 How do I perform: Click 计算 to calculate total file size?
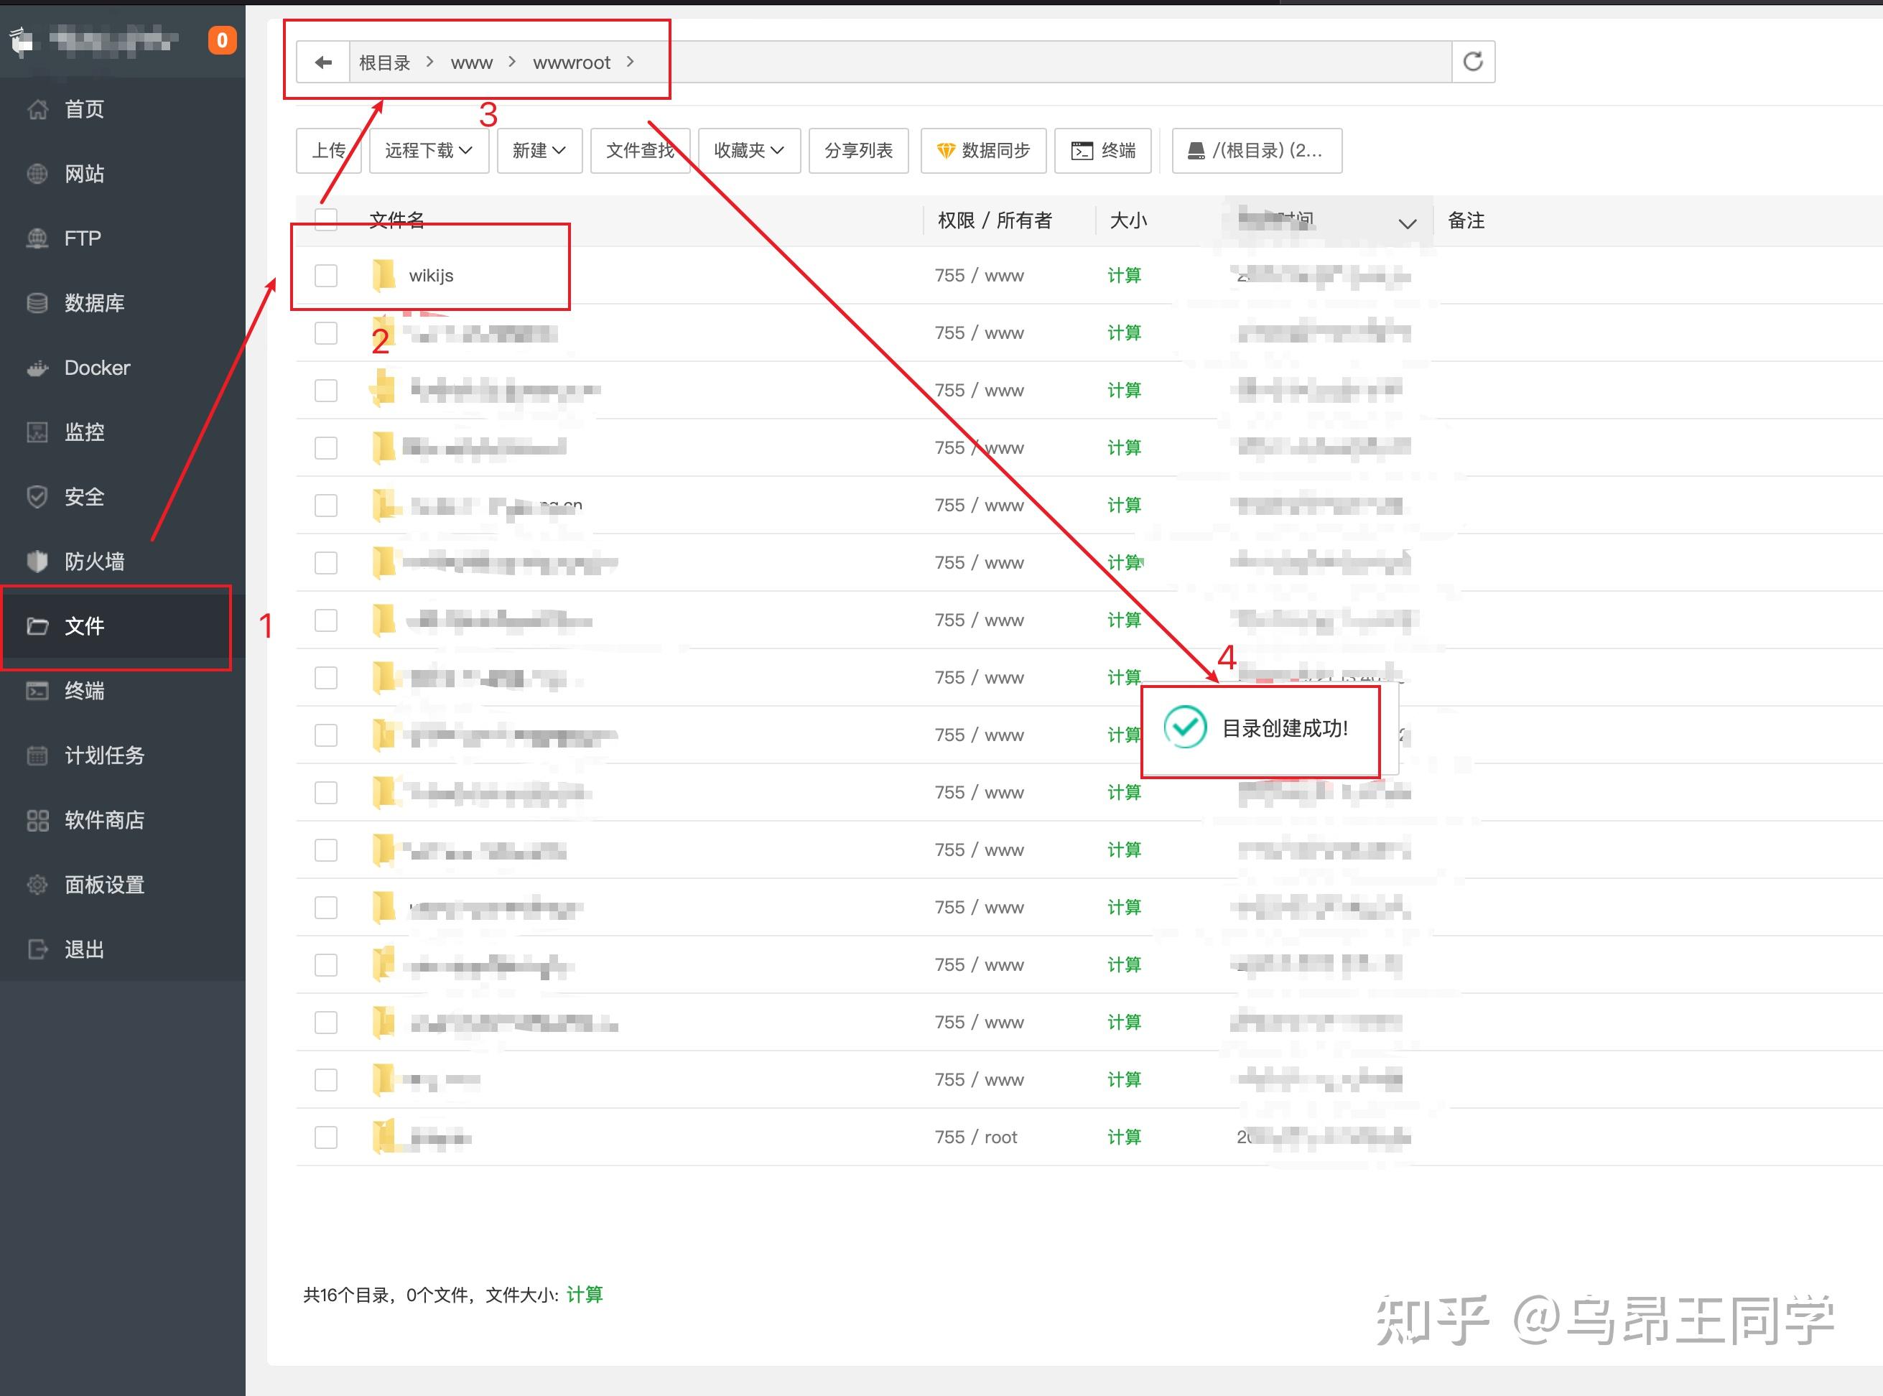[585, 1295]
